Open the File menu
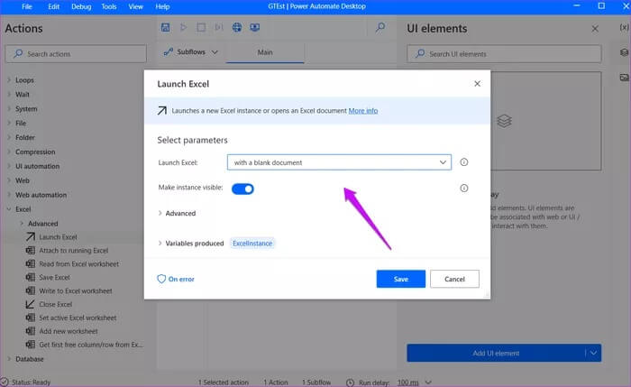Image resolution: width=631 pixels, height=387 pixels. (x=27, y=6)
